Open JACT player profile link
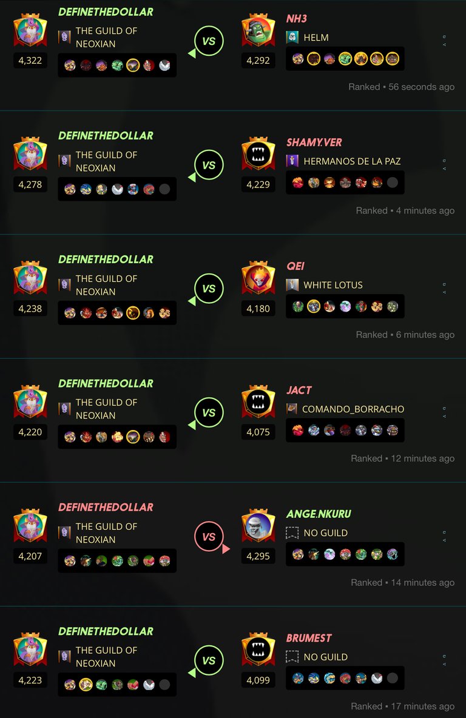 (x=299, y=390)
